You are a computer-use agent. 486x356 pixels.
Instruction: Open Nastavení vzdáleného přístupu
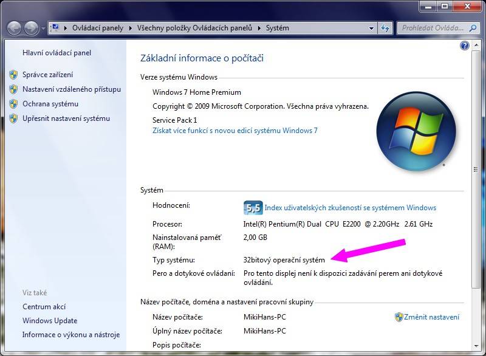72,89
